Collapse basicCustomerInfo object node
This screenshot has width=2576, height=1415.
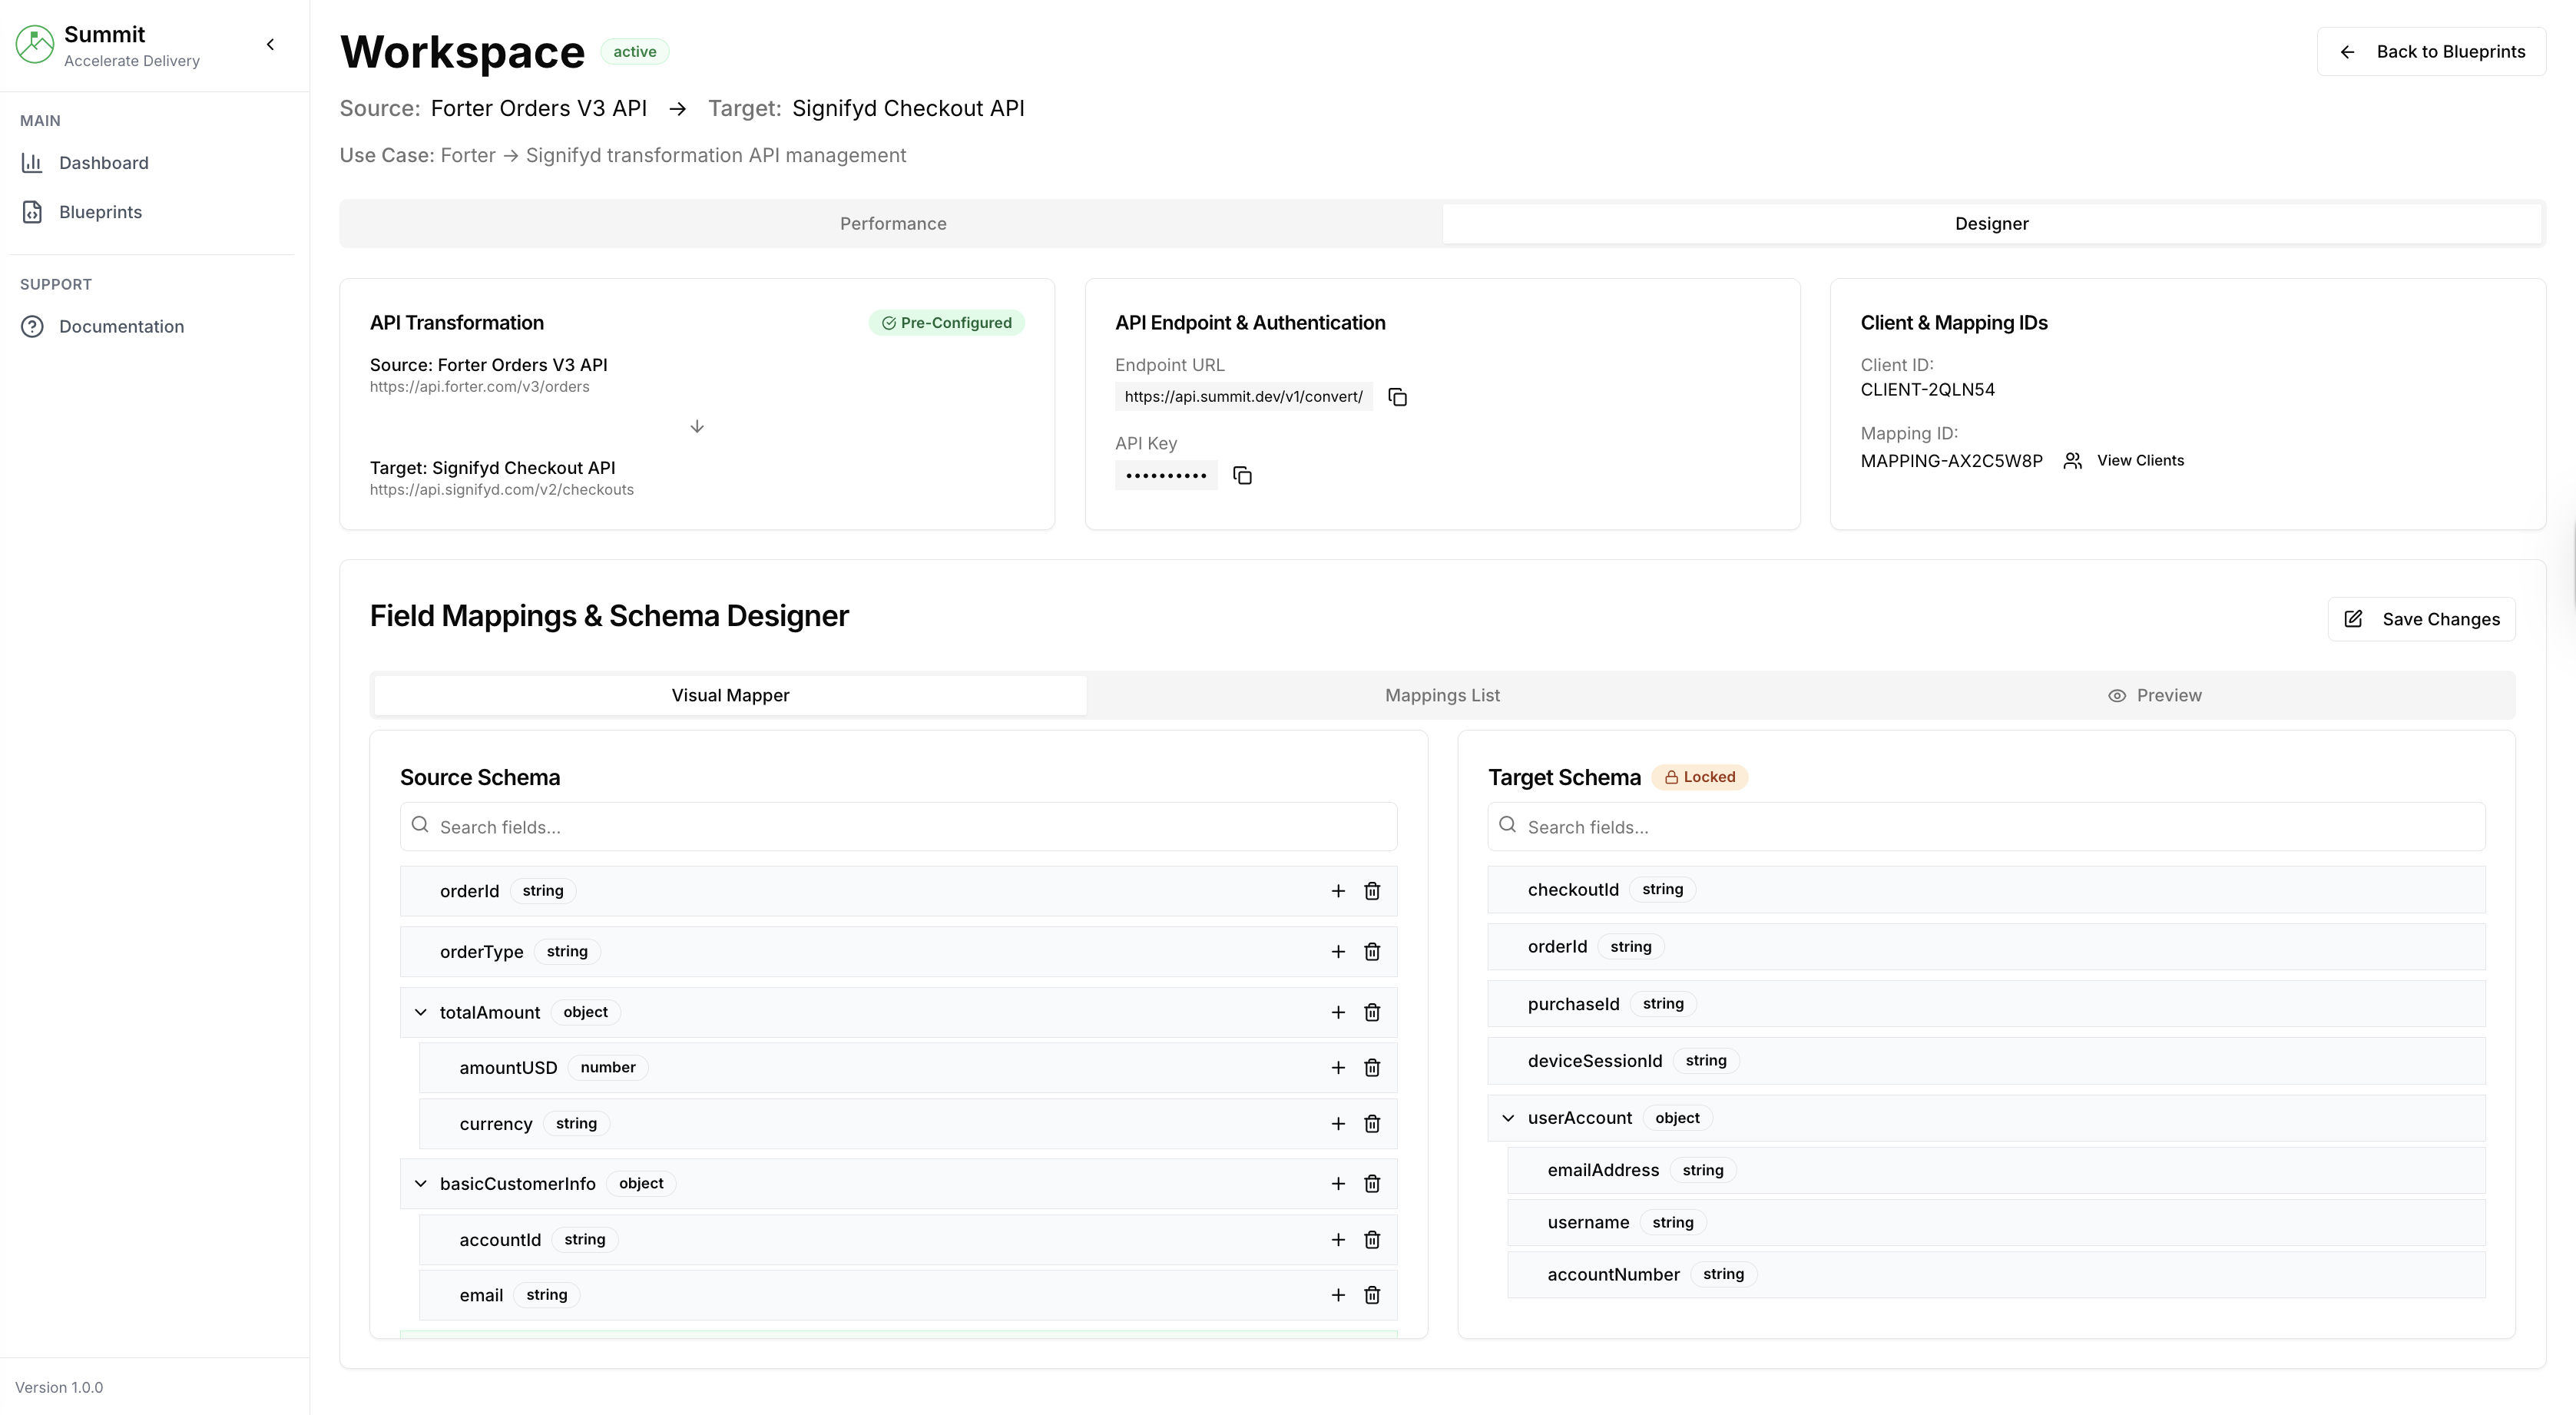coord(420,1184)
